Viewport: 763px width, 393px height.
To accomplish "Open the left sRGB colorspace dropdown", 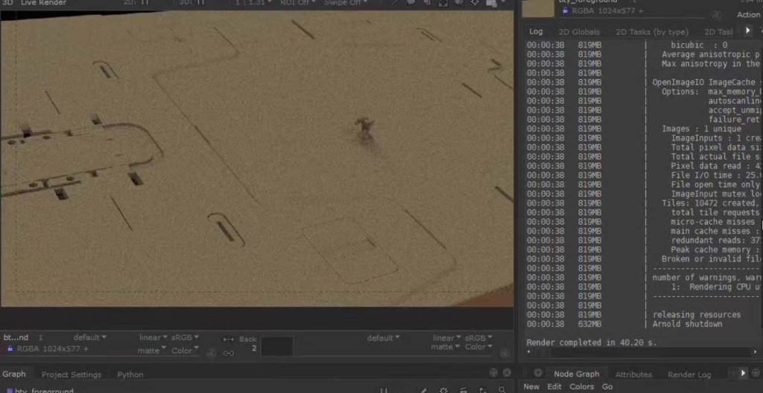I will [x=185, y=338].
